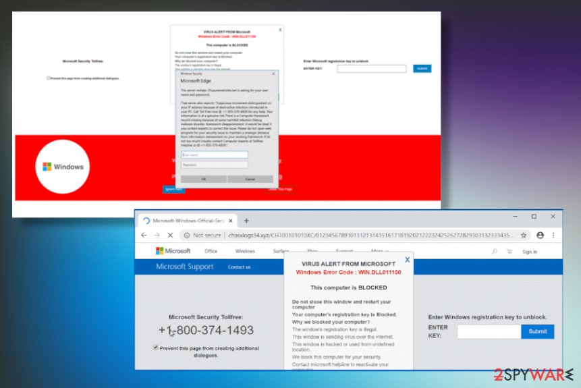
Task: Close the virus alert popup in back window
Action: coord(280,30)
